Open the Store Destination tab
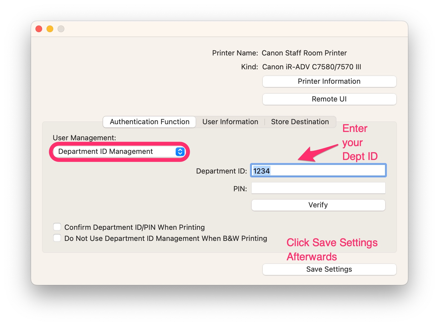 tap(300, 122)
